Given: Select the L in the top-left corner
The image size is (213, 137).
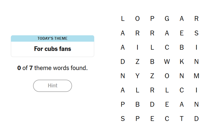Looking at the screenshot, I should [x=123, y=19].
